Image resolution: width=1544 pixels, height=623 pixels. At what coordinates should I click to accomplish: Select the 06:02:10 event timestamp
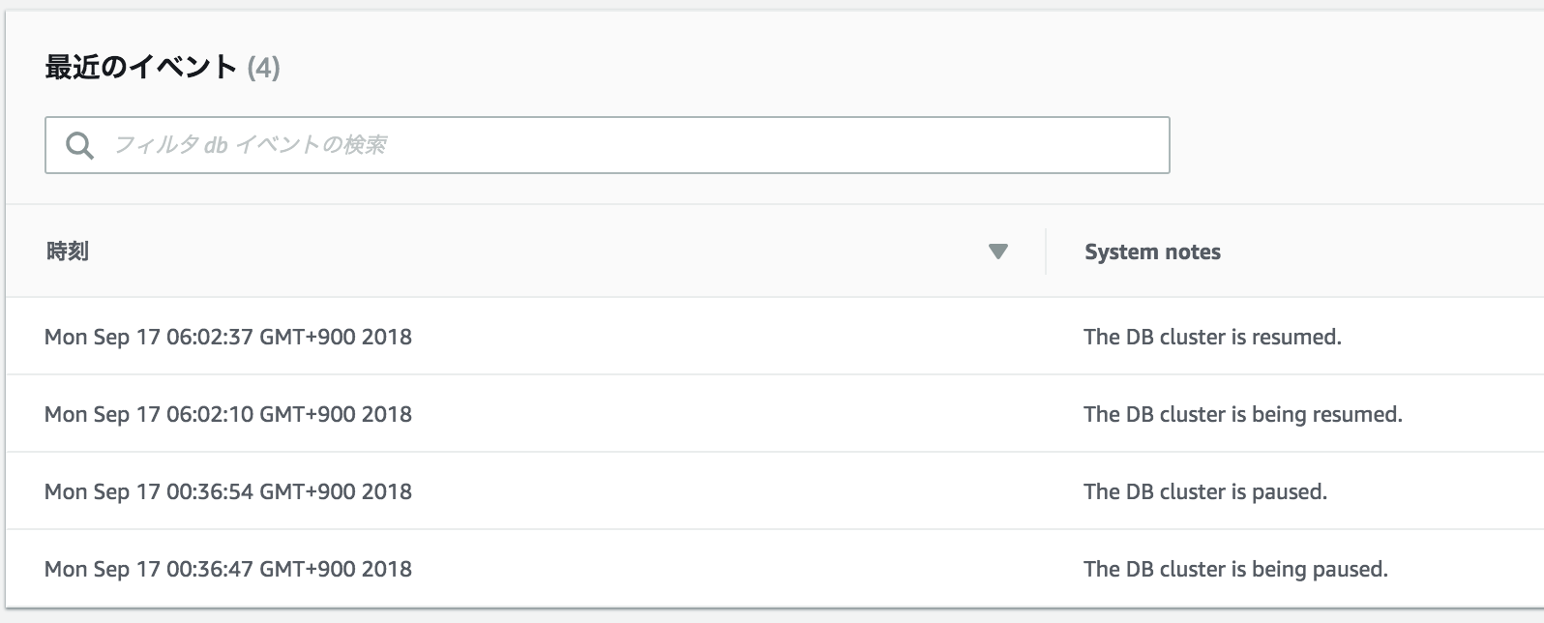click(x=228, y=414)
